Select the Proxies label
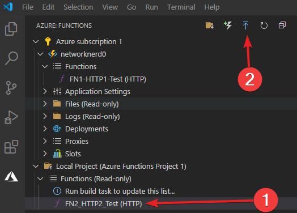Image resolution: width=297 pixels, height=213 pixels. point(77,142)
